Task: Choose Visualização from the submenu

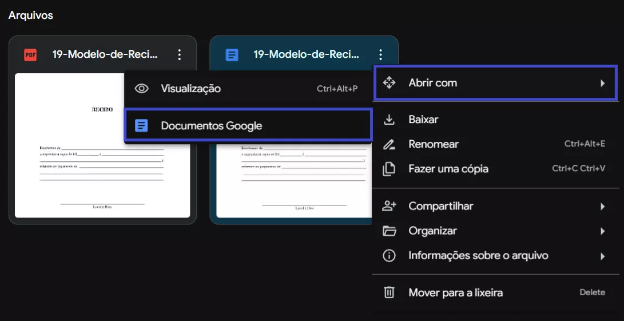Action: (248, 89)
